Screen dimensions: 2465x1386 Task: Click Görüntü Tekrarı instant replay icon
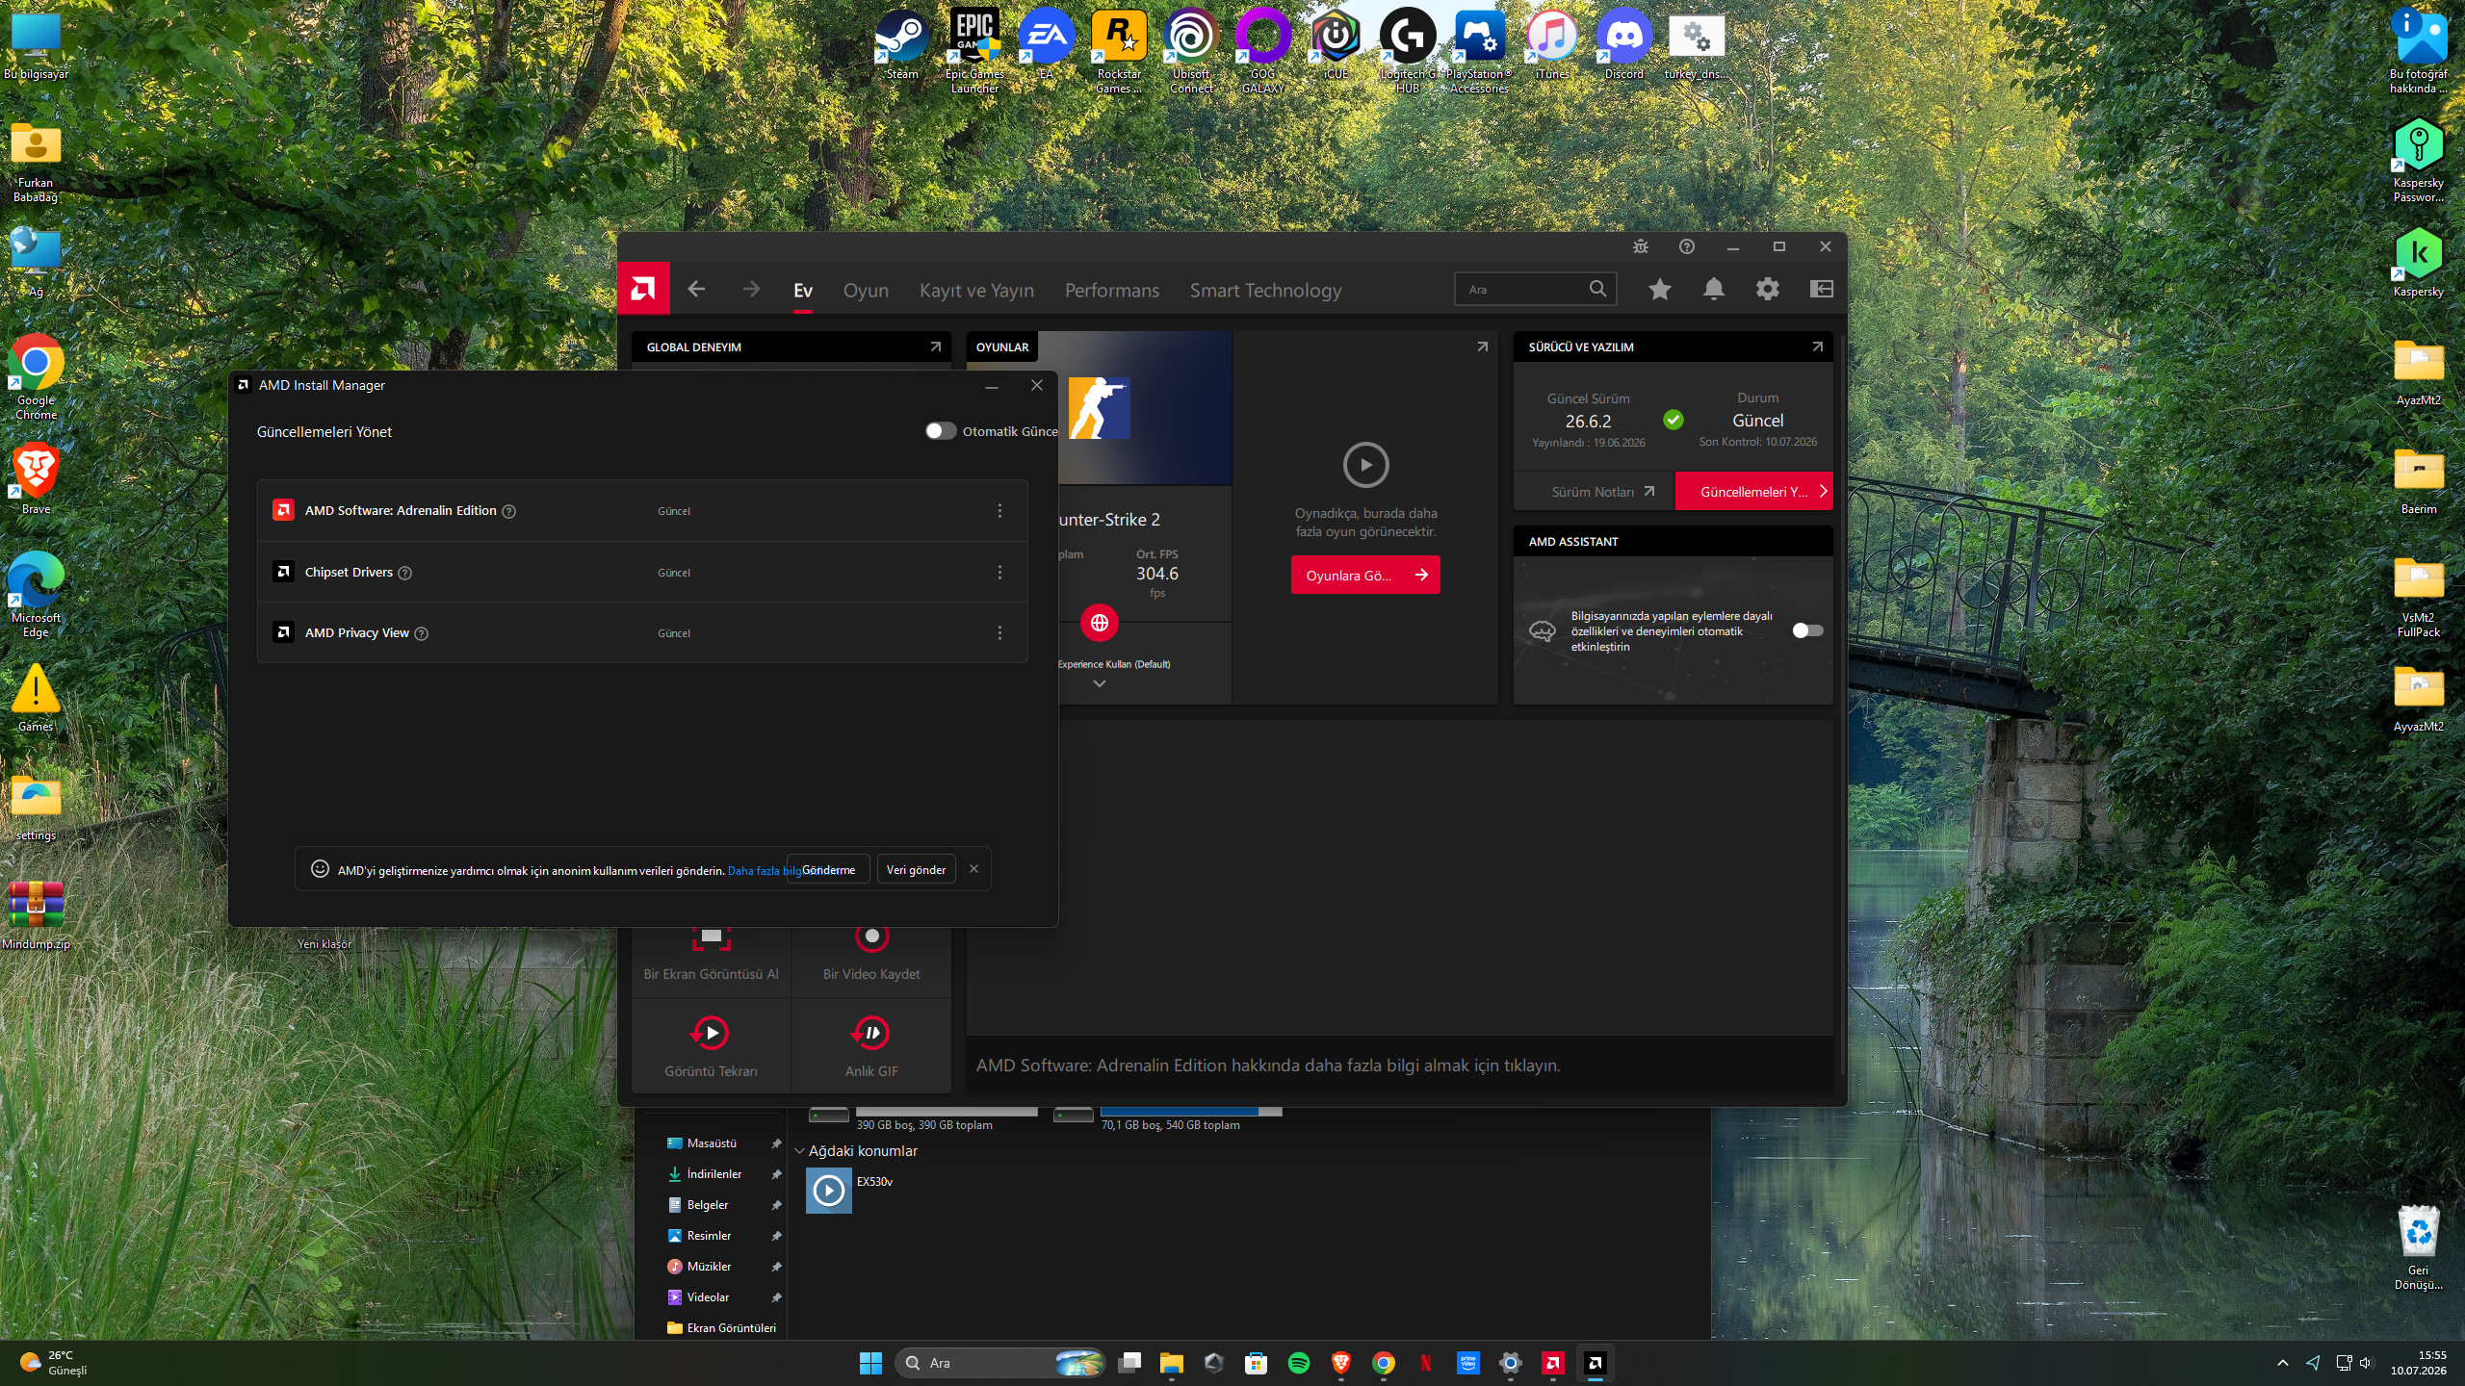(711, 1033)
